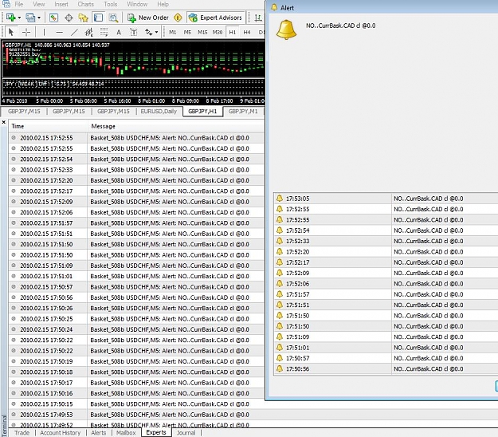Open the Alerts terminal tab

click(99, 432)
